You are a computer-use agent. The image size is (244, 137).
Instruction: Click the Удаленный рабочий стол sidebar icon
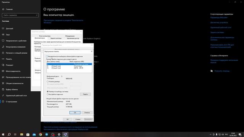click(3, 96)
